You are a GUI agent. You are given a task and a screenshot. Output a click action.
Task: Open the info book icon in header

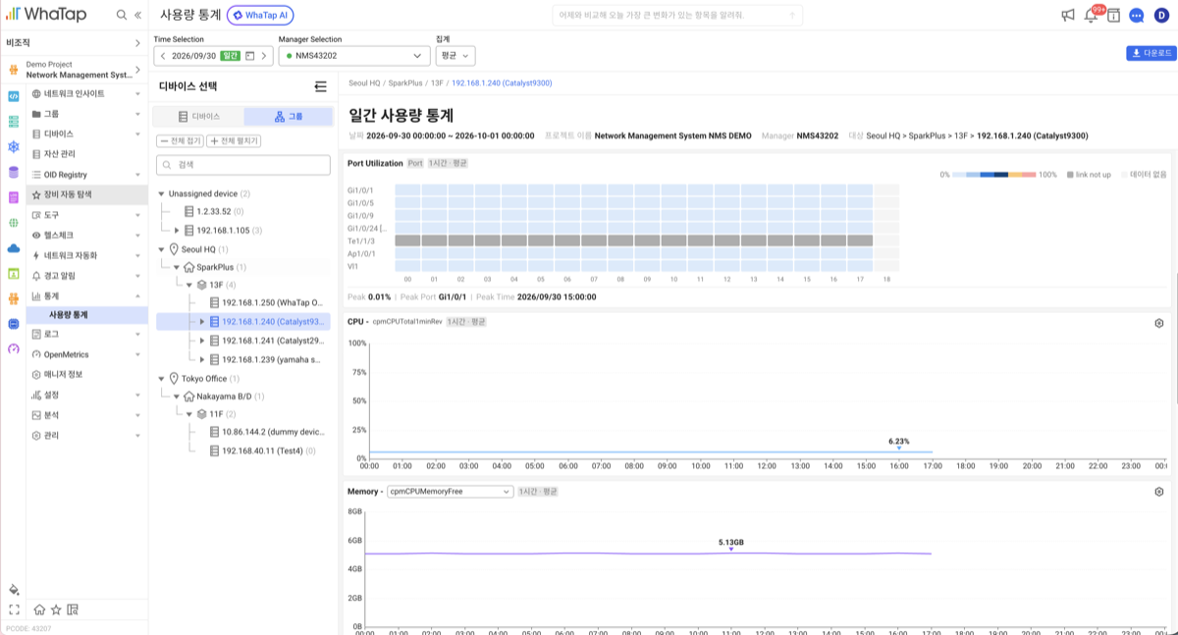coord(1113,15)
